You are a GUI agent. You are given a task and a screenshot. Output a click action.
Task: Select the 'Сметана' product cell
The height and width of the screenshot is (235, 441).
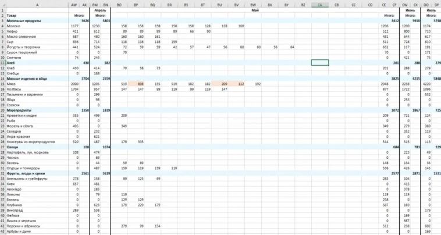(37, 58)
